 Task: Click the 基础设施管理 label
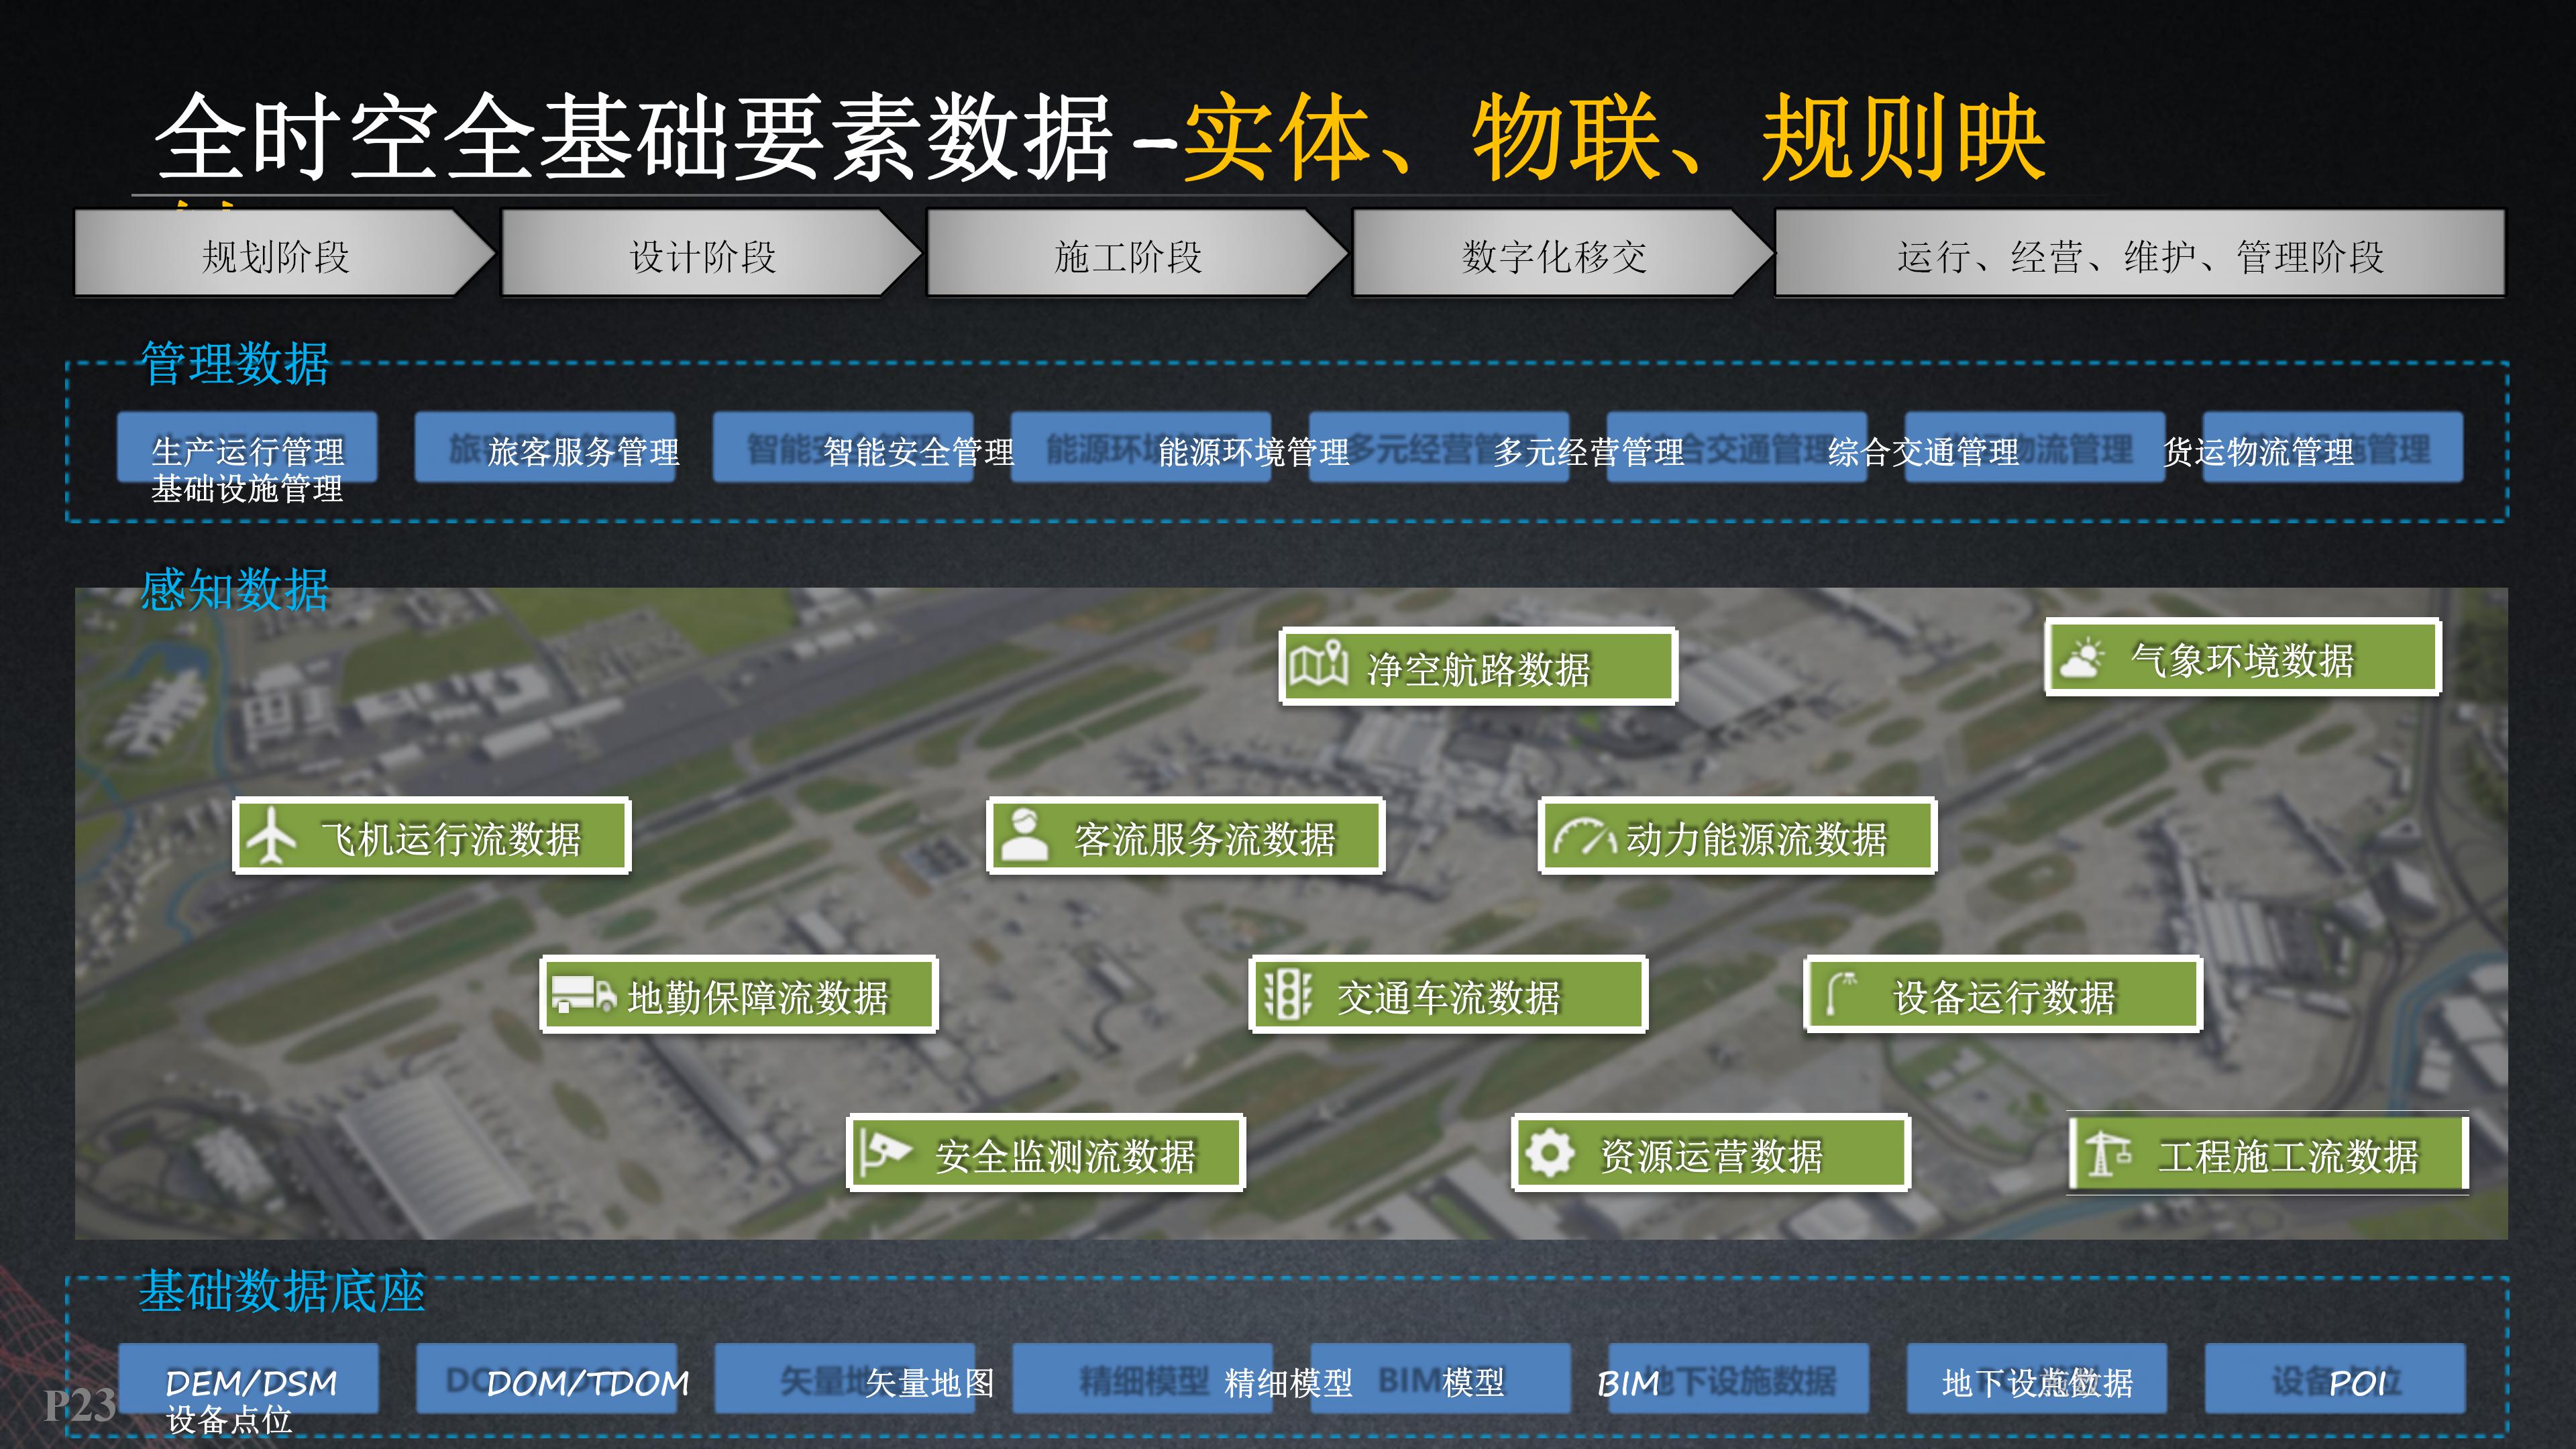point(247,489)
